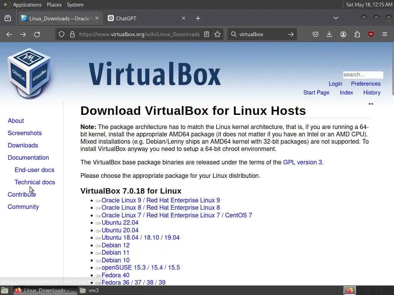This screenshot has width=394, height=295.
Task: Open About in the sidebar
Action: coord(16,121)
